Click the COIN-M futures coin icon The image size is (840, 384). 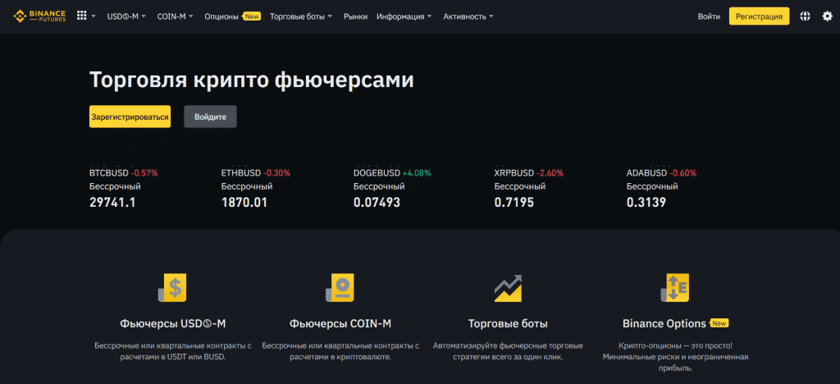340,288
